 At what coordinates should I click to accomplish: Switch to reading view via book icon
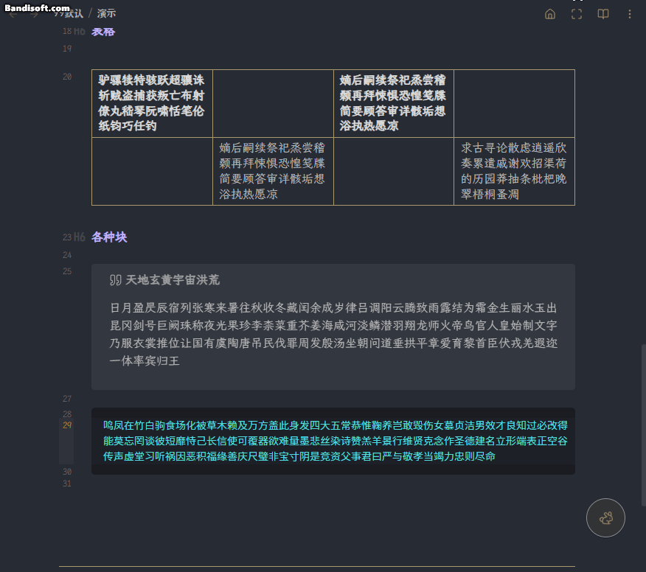603,14
